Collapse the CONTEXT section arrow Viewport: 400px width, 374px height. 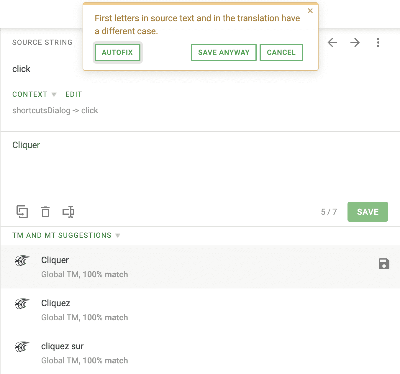point(54,94)
